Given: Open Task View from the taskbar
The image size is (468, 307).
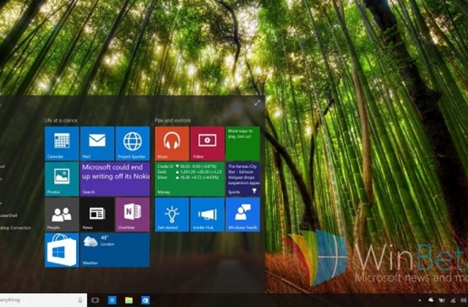Looking at the screenshot, I should click(95, 300).
